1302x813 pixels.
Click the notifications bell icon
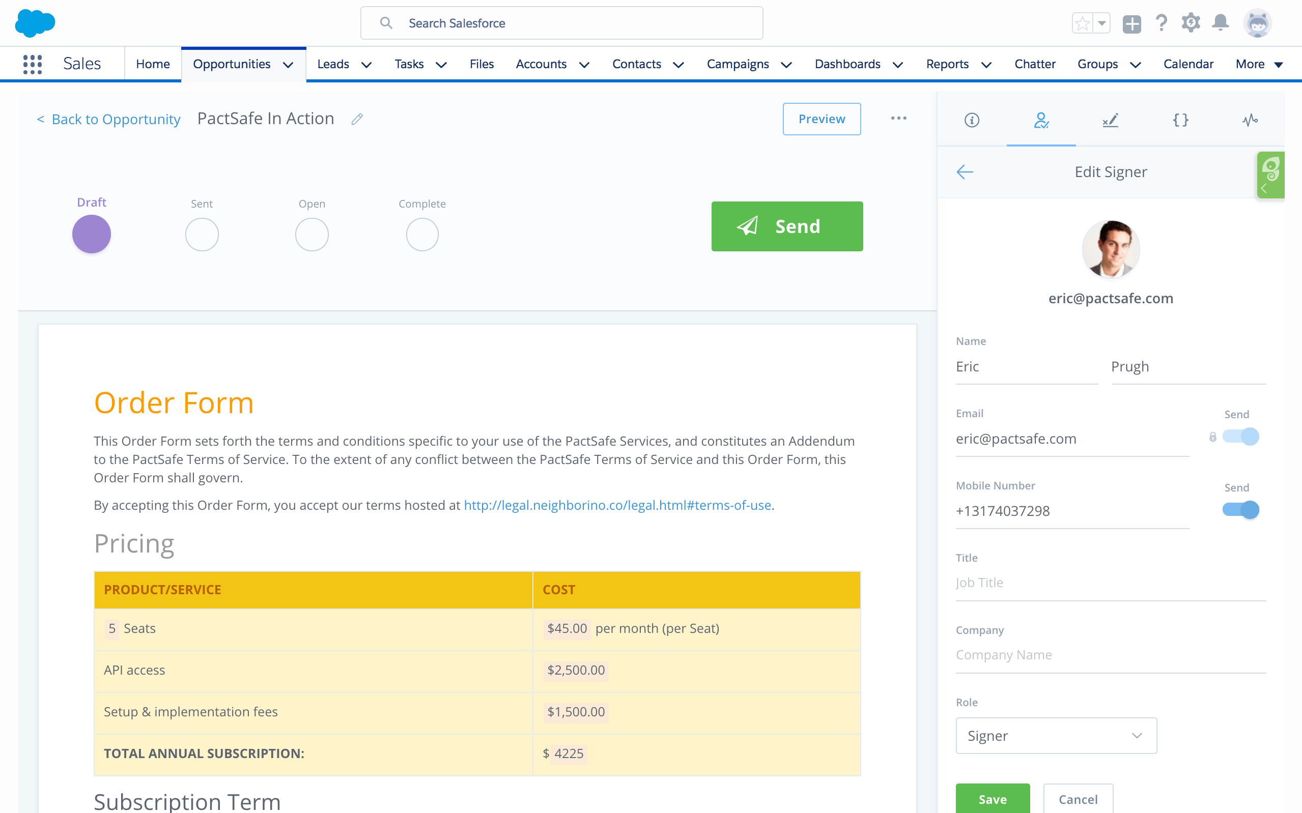[x=1220, y=23]
